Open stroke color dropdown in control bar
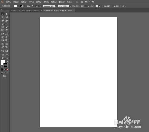The height and width of the screenshot is (132, 149). (24, 6)
